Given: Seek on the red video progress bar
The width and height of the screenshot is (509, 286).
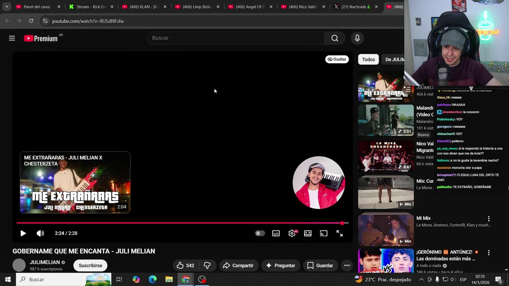Looking at the screenshot, I should tap(183, 223).
